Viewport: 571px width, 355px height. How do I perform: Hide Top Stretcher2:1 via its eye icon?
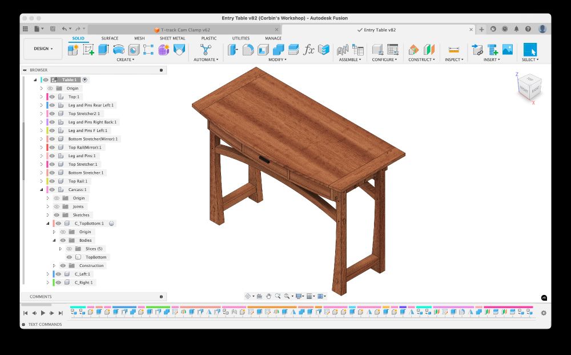52,114
